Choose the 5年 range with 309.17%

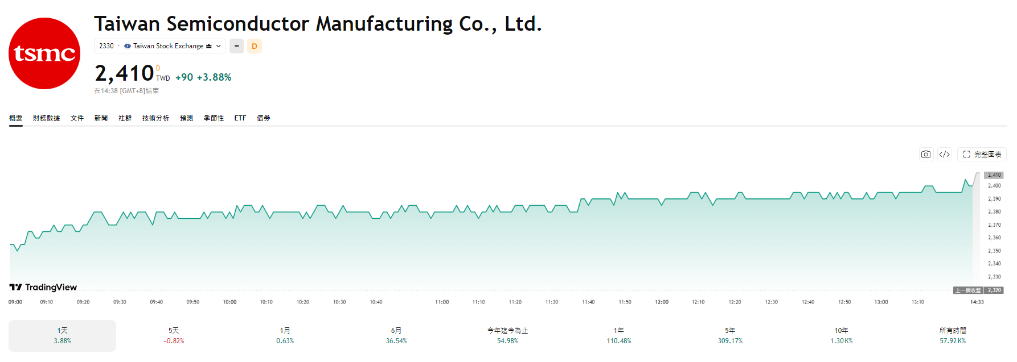[x=730, y=335]
